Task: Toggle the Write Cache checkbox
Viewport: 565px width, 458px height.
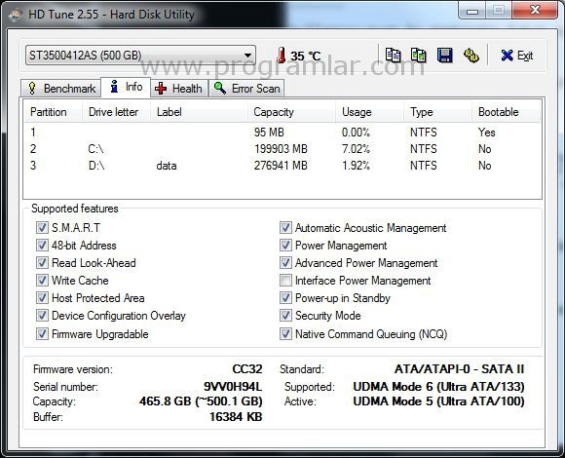Action: point(42,280)
